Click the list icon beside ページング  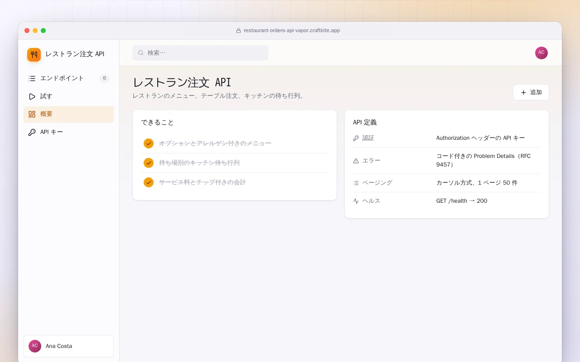[356, 183]
